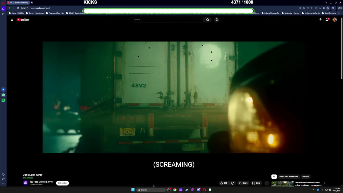Reload the page with refresh icon

18,8
